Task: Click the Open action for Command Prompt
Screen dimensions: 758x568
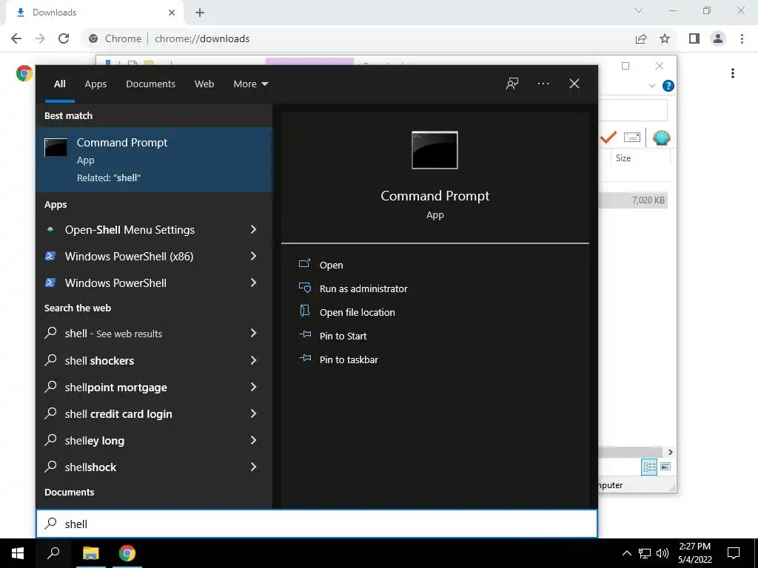Action: [x=331, y=265]
